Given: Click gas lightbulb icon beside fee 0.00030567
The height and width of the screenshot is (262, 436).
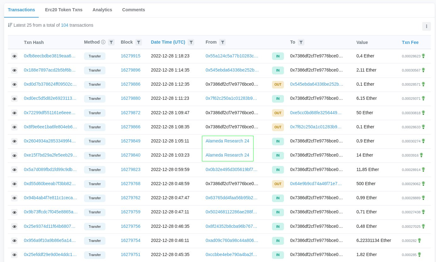Looking at the screenshot, I should pos(423,70).
